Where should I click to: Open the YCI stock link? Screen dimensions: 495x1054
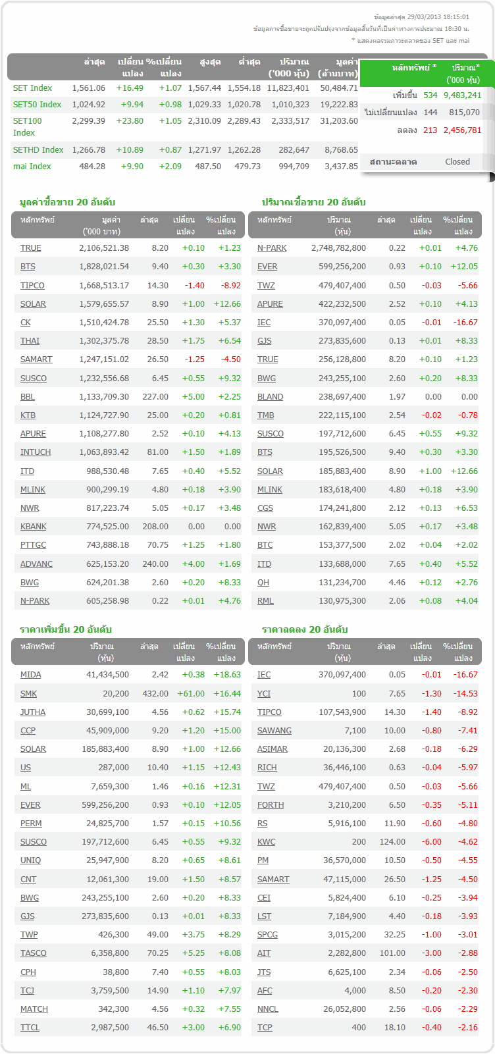(263, 694)
